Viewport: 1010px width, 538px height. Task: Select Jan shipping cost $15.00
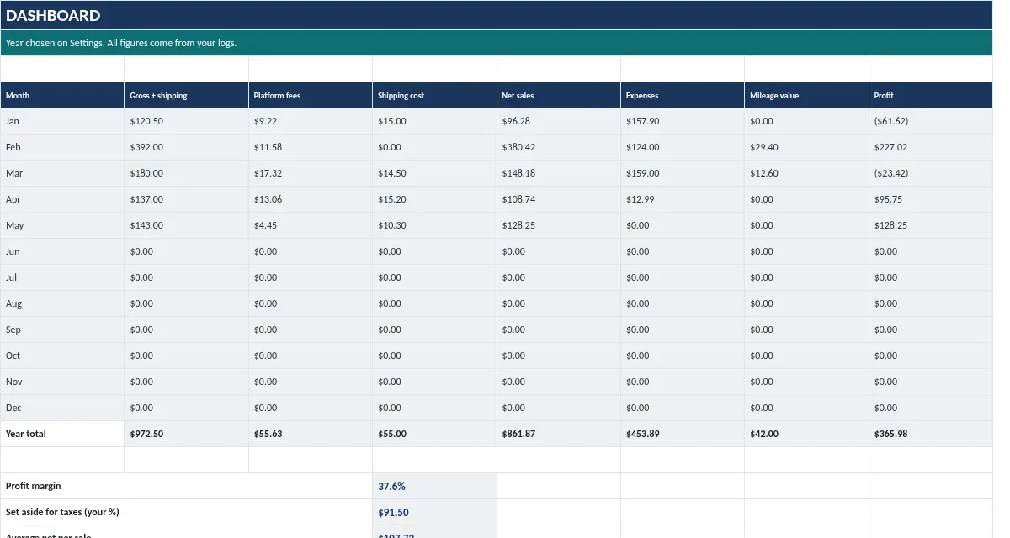[434, 121]
